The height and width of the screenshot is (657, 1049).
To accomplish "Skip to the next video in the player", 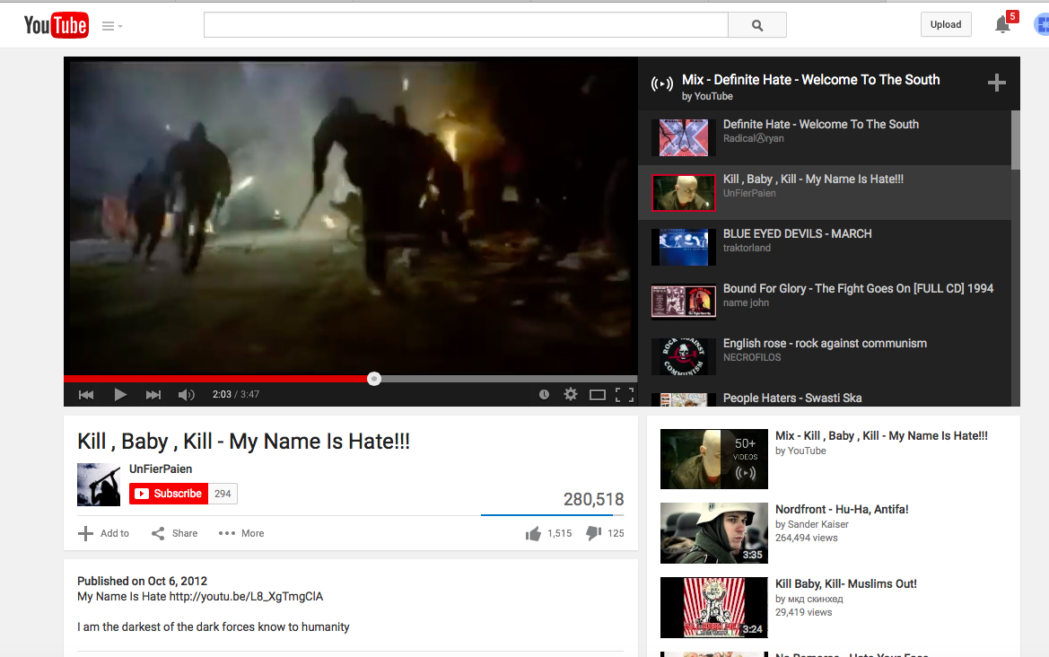I will 153,394.
